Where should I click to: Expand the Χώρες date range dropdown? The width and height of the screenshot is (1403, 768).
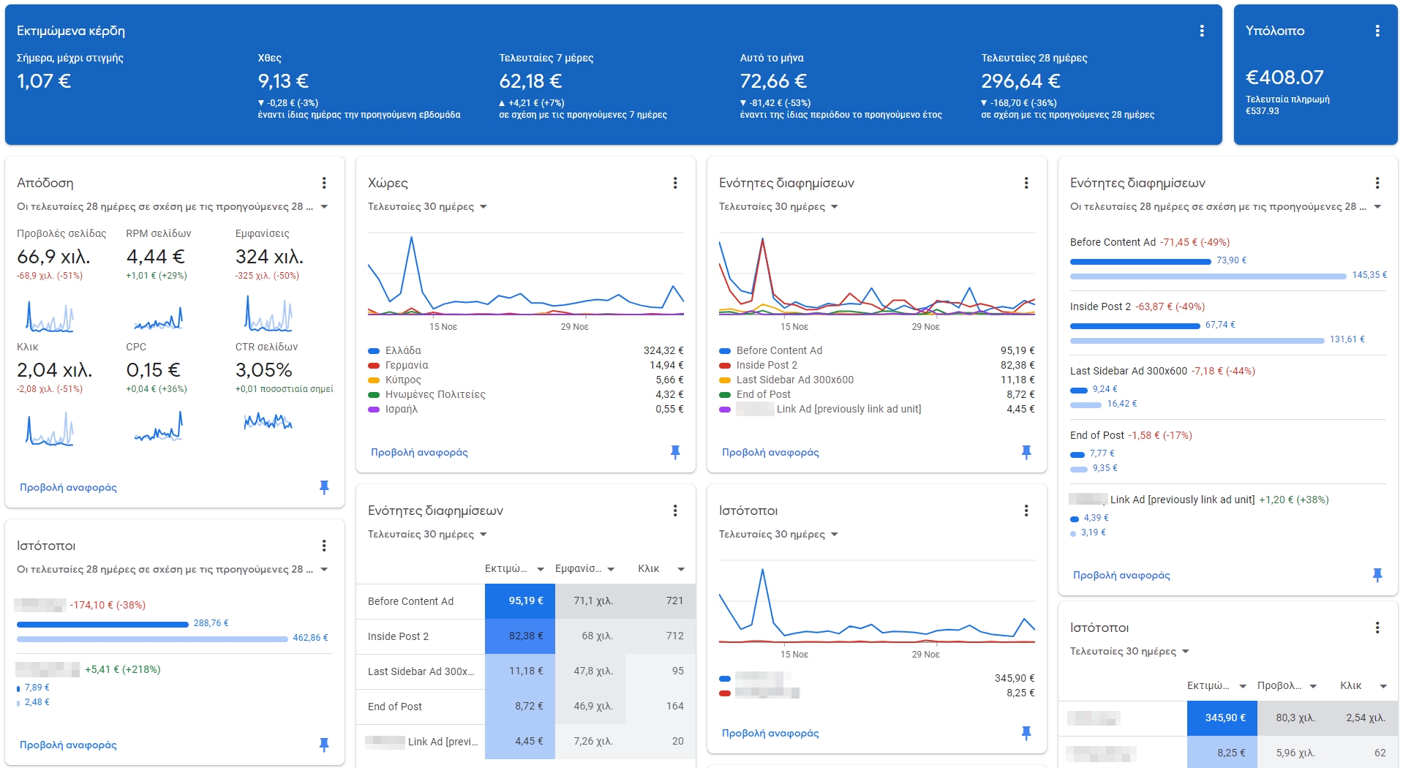483,207
